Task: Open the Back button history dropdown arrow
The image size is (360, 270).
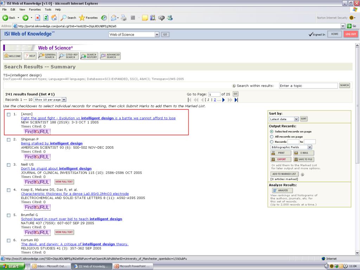Action: coord(18,18)
